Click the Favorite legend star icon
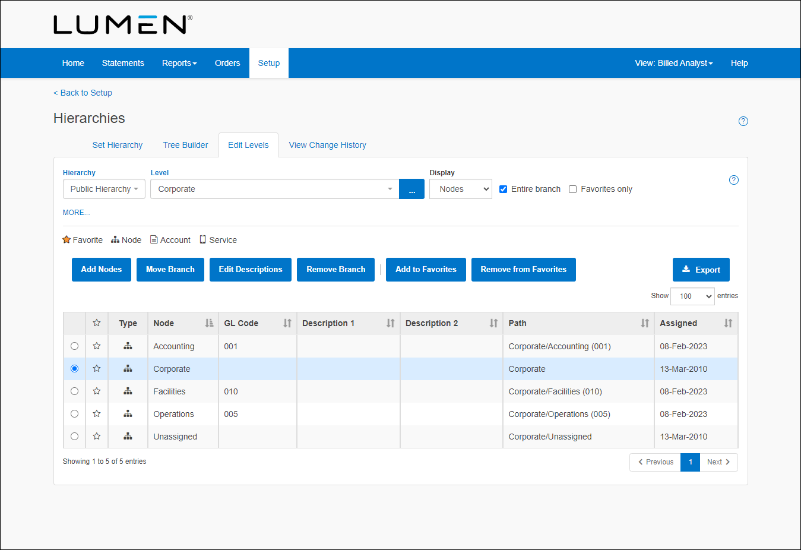Viewport: 801px width, 550px height. [x=67, y=239]
